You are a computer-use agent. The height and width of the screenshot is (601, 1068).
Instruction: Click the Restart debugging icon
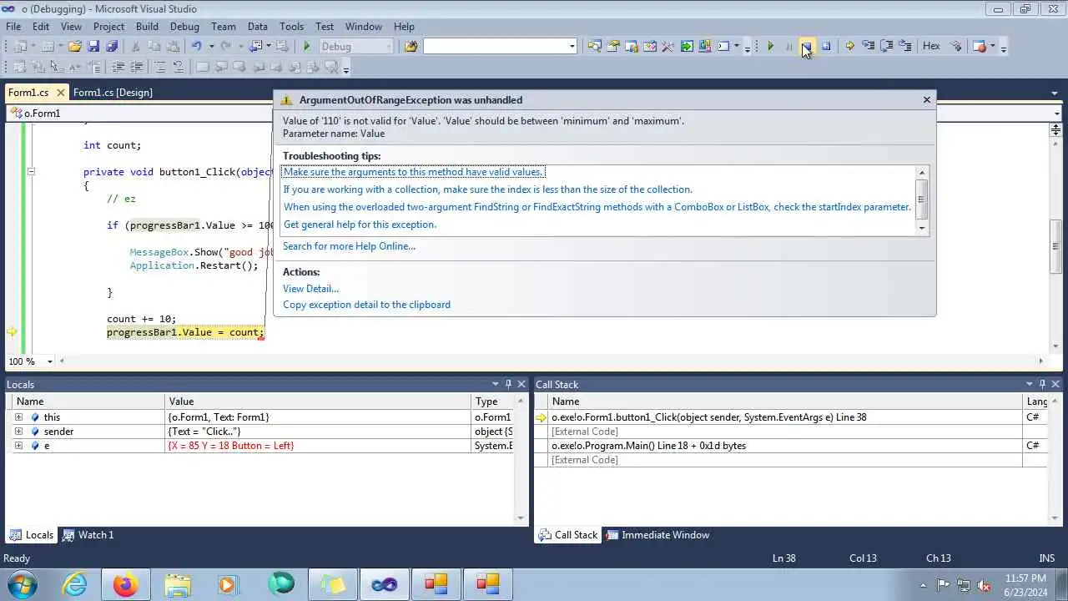click(826, 46)
